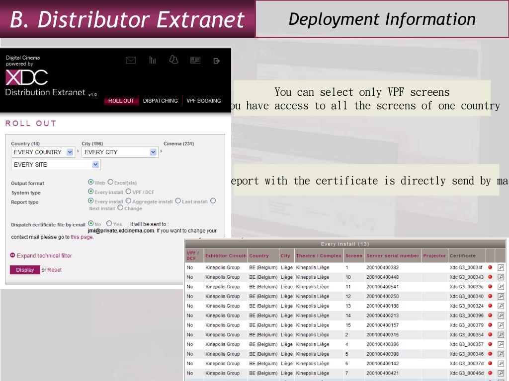Choose No for dispatch certificate by email
509x381 pixels.
91,223
